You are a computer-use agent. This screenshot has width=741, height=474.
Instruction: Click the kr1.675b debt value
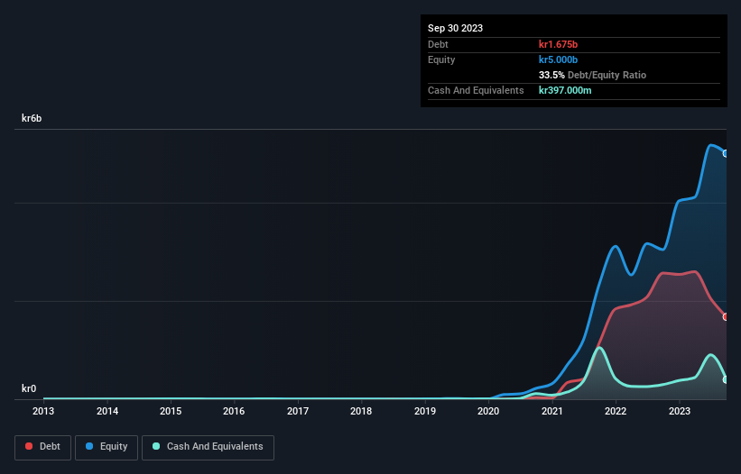coord(558,44)
